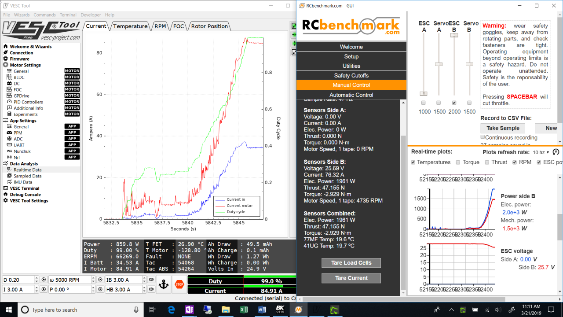Click the ESC B throttle slider handle
The image size is (563, 317).
454,35
